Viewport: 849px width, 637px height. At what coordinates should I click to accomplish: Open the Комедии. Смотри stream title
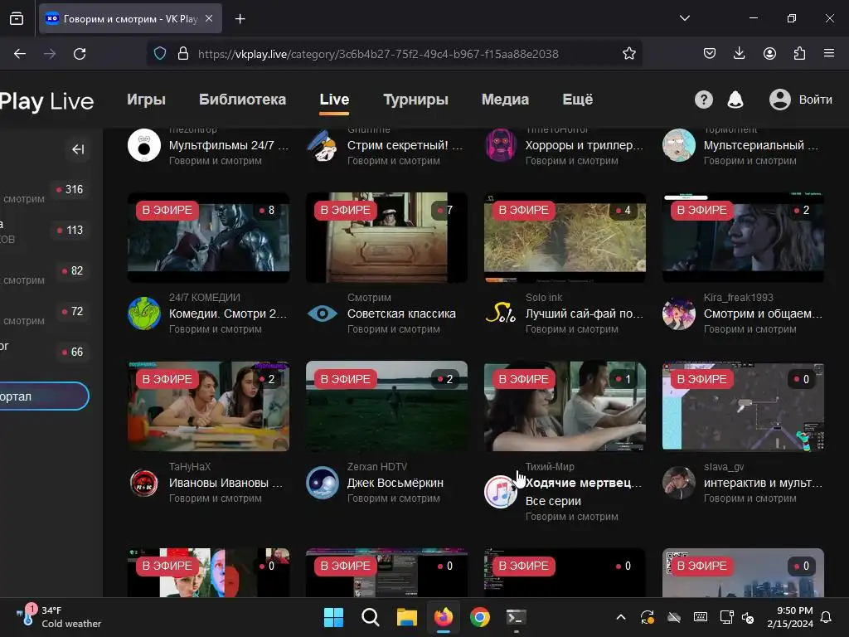(x=228, y=314)
